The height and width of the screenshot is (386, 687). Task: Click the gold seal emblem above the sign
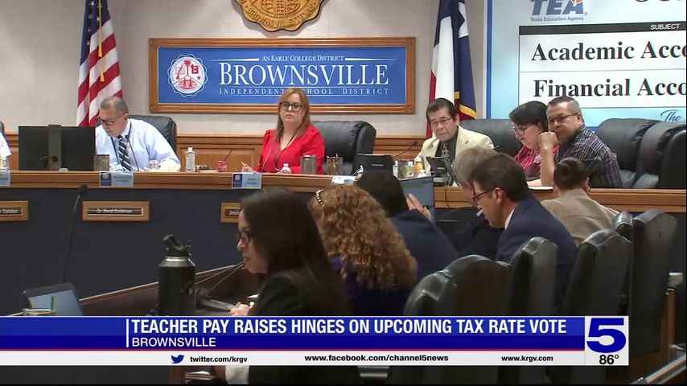(279, 13)
